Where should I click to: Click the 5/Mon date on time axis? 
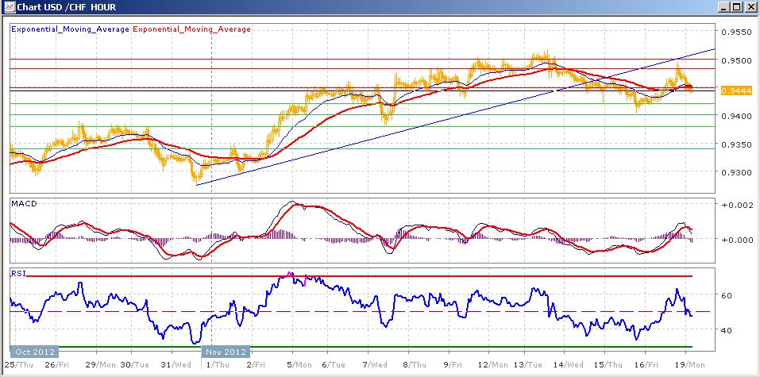coord(299,364)
